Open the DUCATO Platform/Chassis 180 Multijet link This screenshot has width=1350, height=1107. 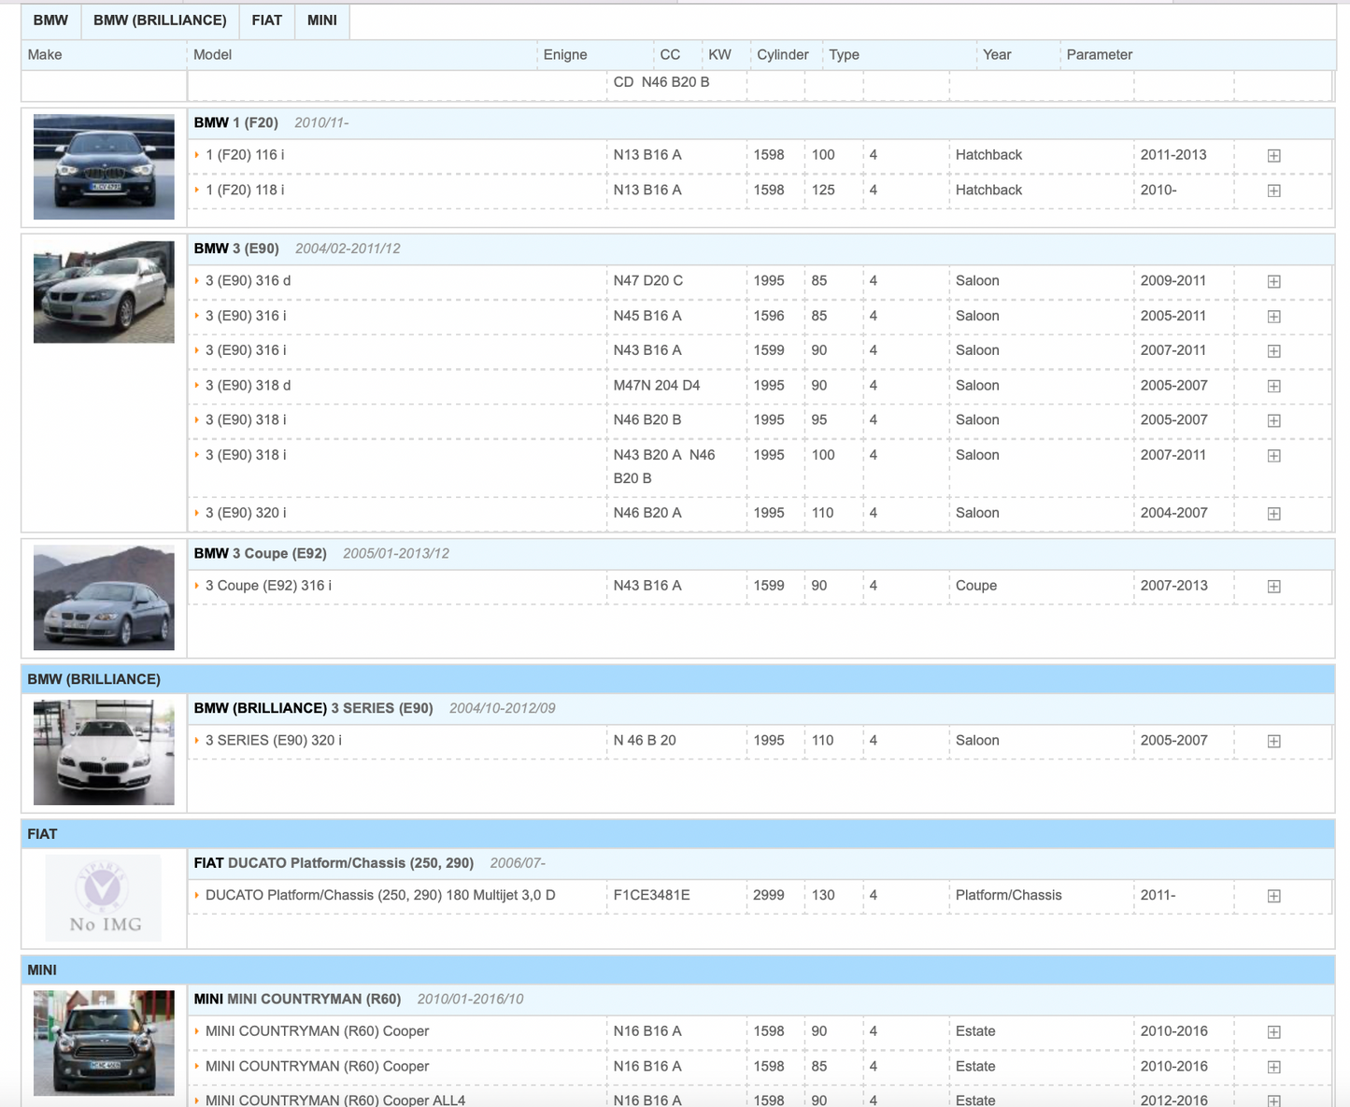click(380, 895)
